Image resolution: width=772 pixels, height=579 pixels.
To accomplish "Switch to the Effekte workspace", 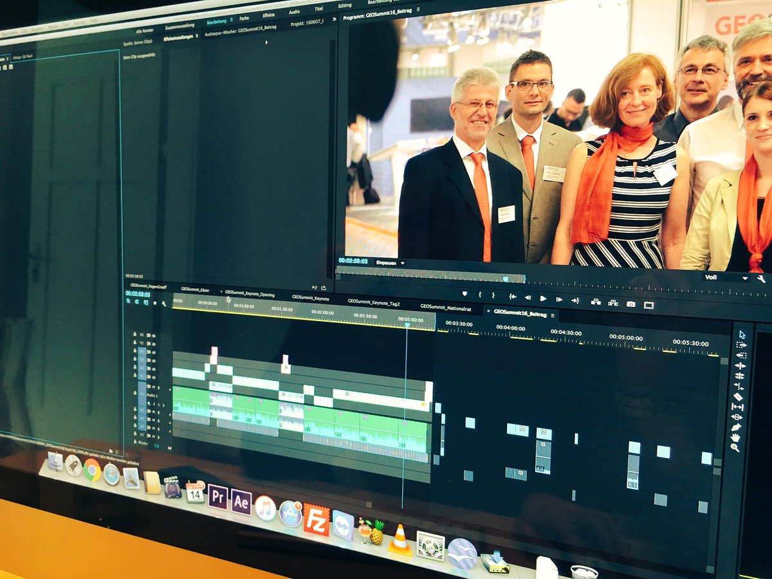I will (268, 15).
